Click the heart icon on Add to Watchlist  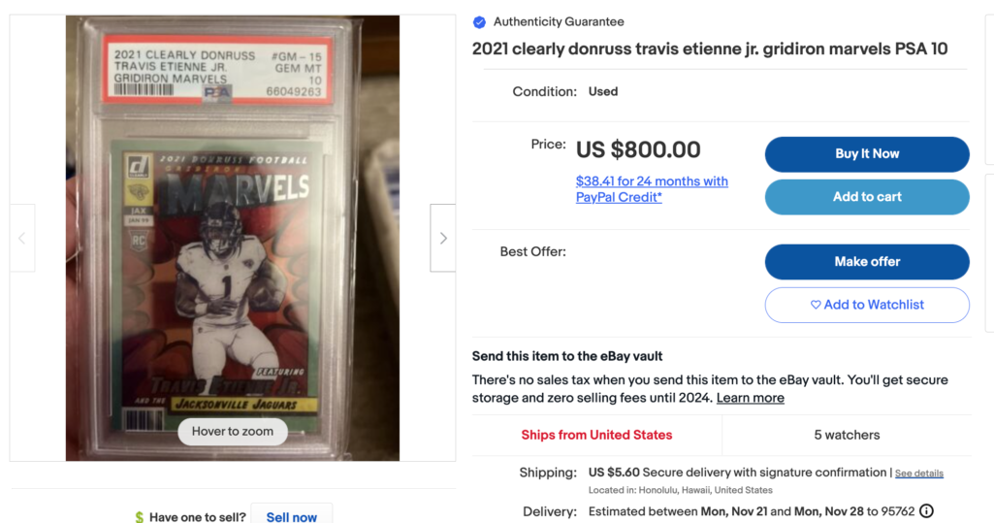[816, 305]
